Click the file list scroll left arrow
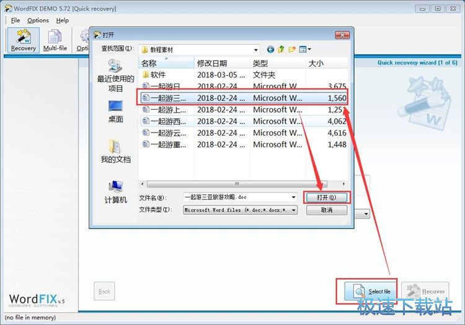 [143, 184]
